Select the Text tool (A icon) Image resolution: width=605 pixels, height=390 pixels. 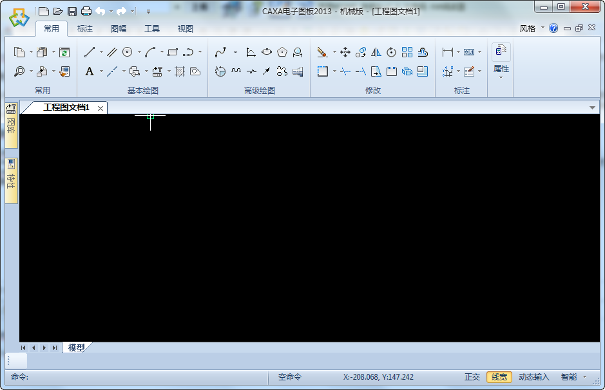[89, 71]
